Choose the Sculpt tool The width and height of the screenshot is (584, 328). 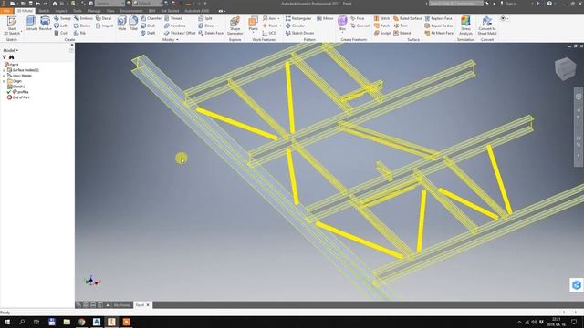[382, 33]
